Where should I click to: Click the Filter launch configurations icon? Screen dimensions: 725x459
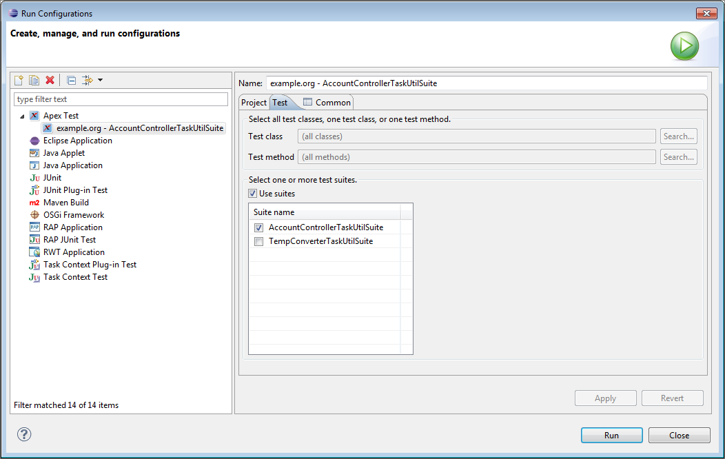click(88, 80)
